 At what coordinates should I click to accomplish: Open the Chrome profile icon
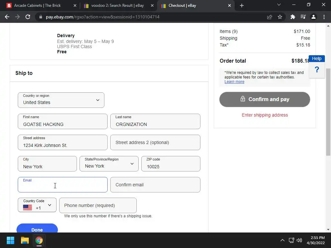tap(314, 17)
